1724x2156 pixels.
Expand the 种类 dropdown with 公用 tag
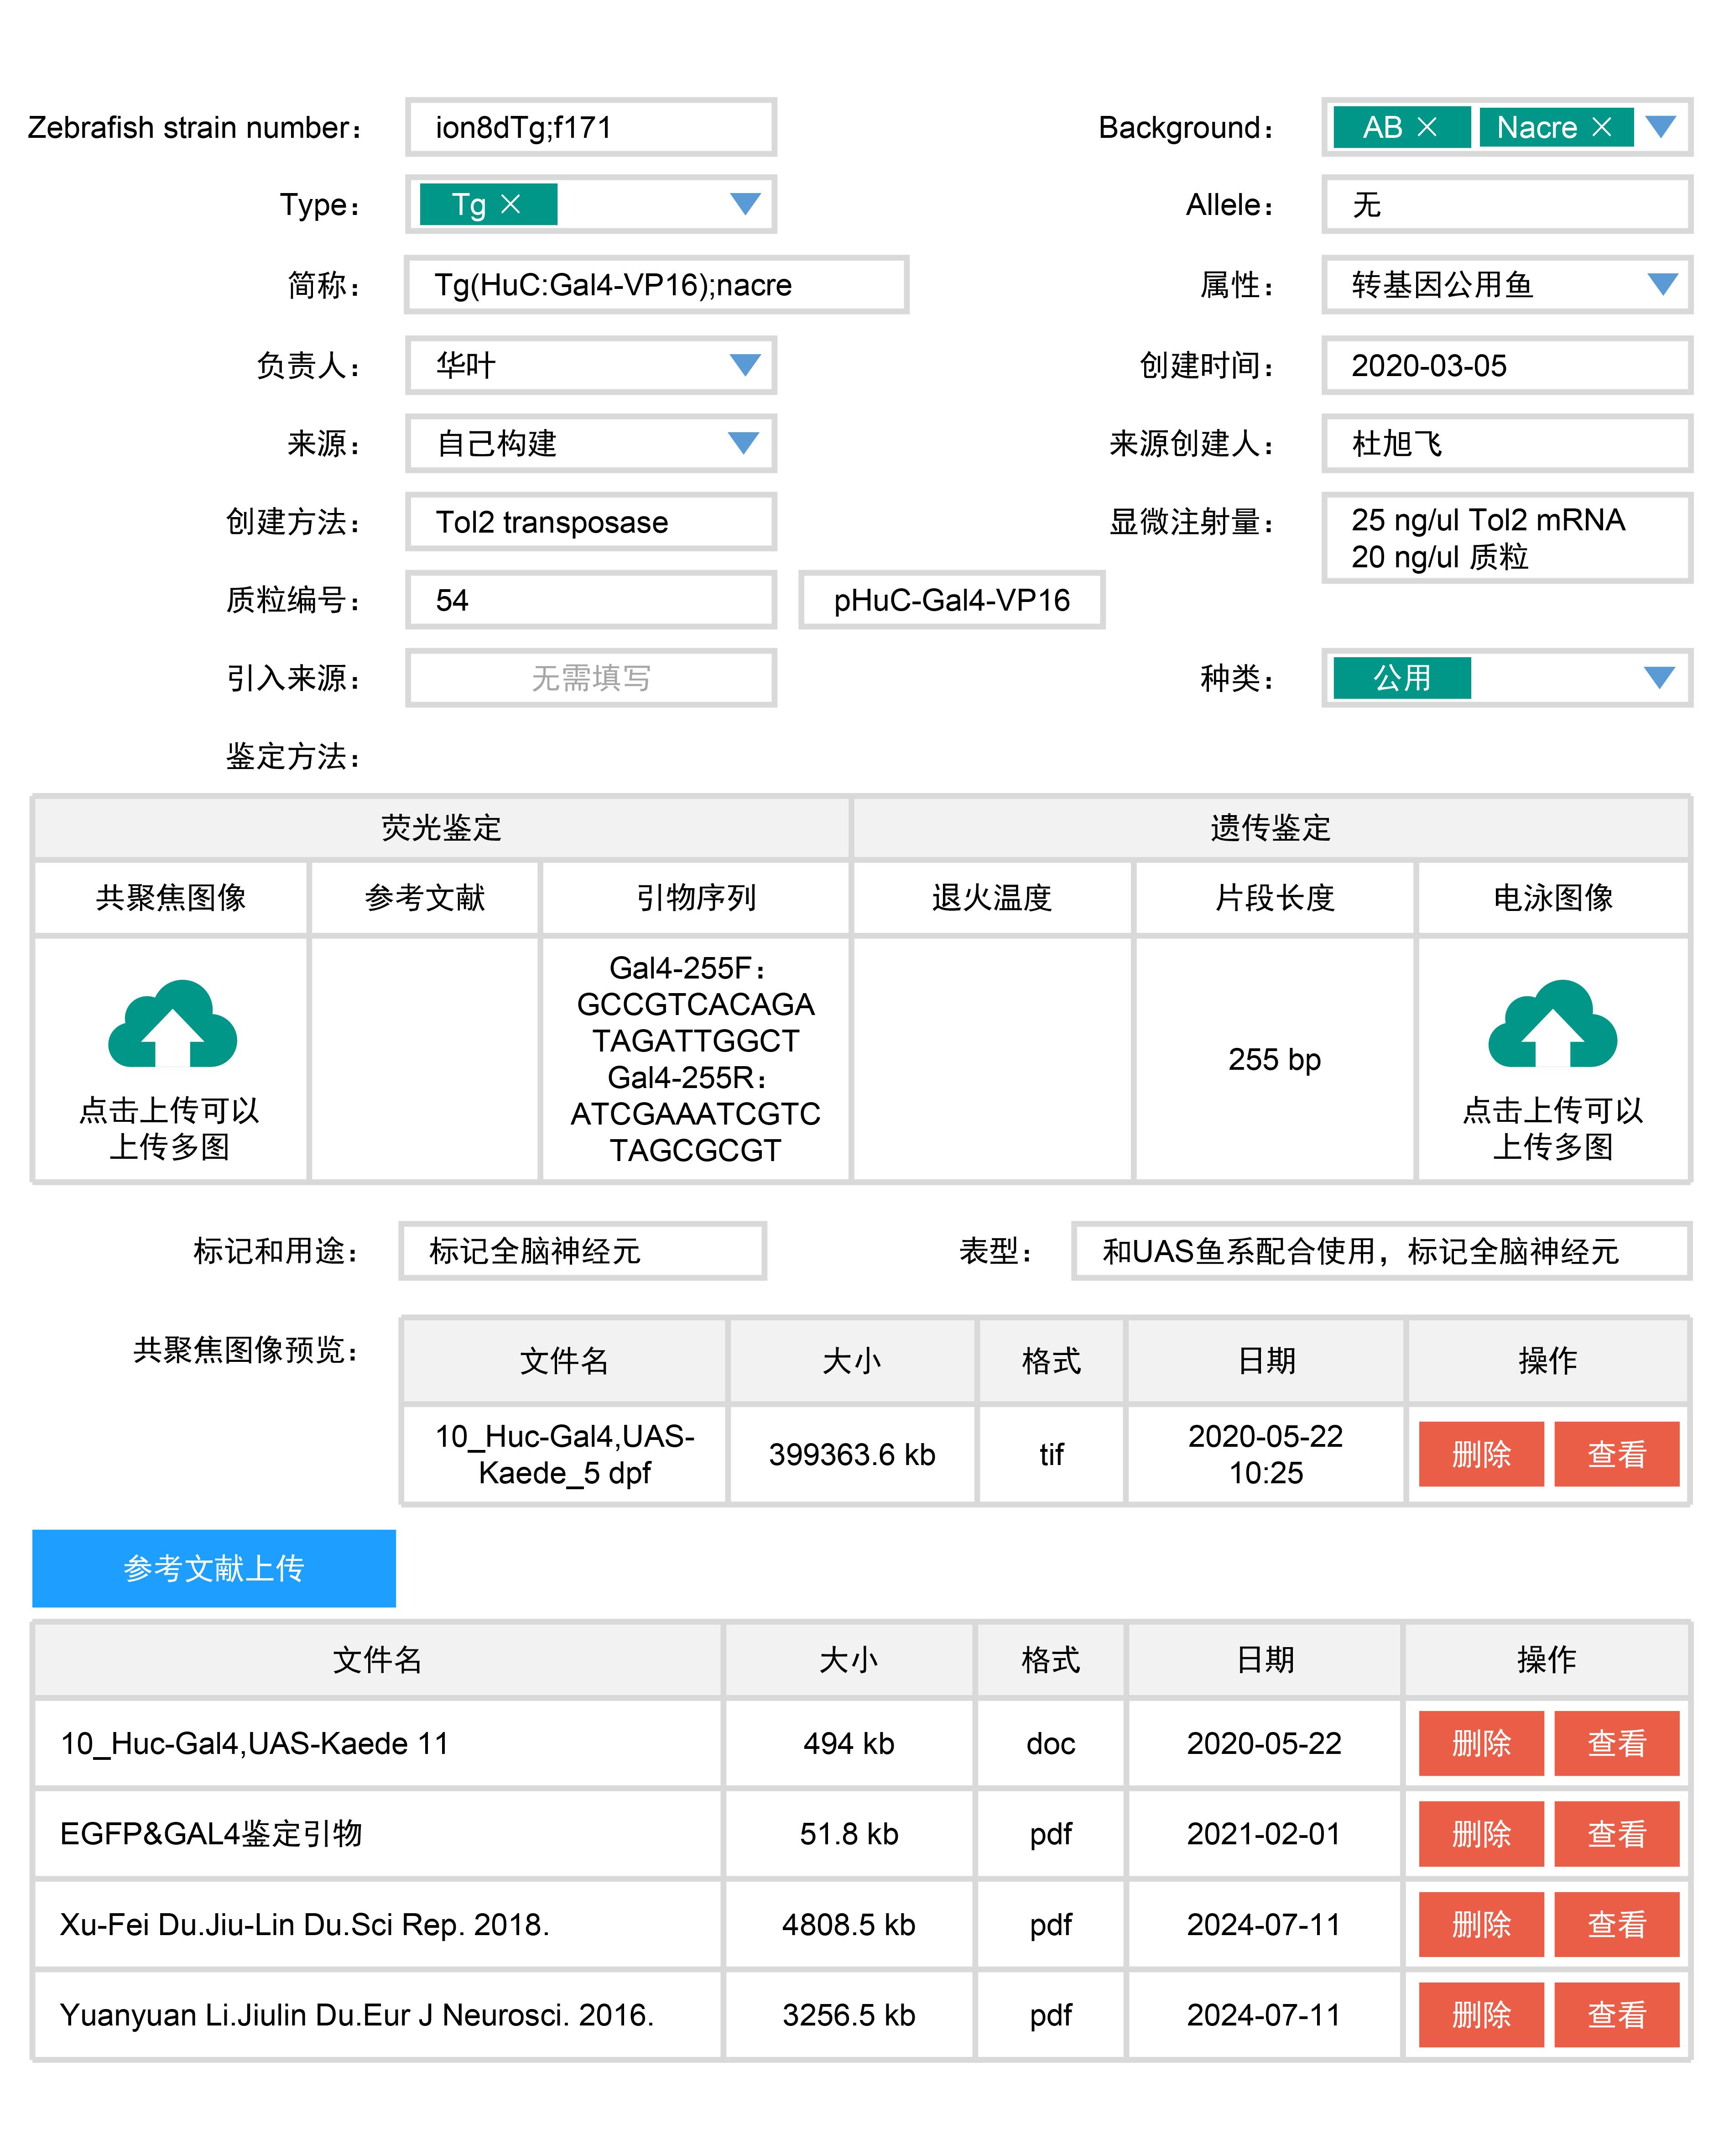[1659, 678]
